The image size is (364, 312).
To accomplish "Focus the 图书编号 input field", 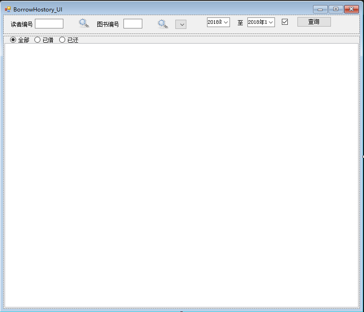I will (x=133, y=24).
